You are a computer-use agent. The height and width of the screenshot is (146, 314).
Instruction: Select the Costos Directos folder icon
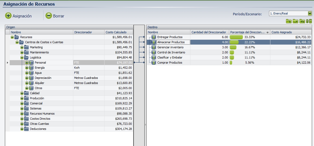(26, 119)
